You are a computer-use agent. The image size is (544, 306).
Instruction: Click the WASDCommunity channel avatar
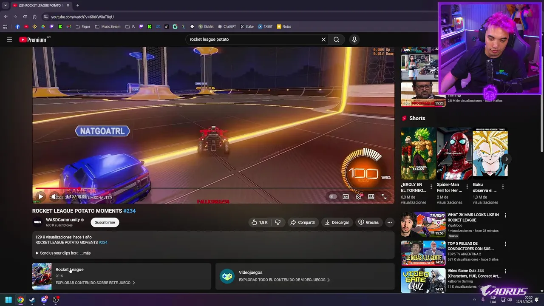click(37, 222)
